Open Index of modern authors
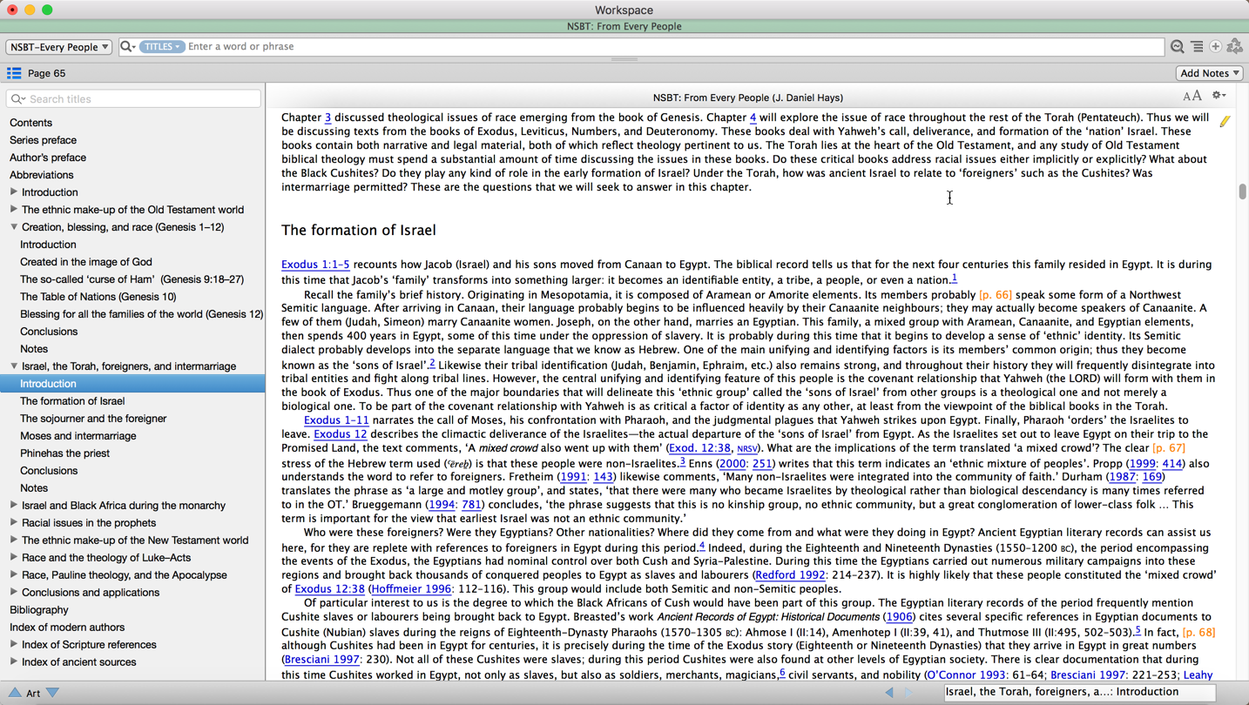This screenshot has height=705, width=1249. [67, 628]
